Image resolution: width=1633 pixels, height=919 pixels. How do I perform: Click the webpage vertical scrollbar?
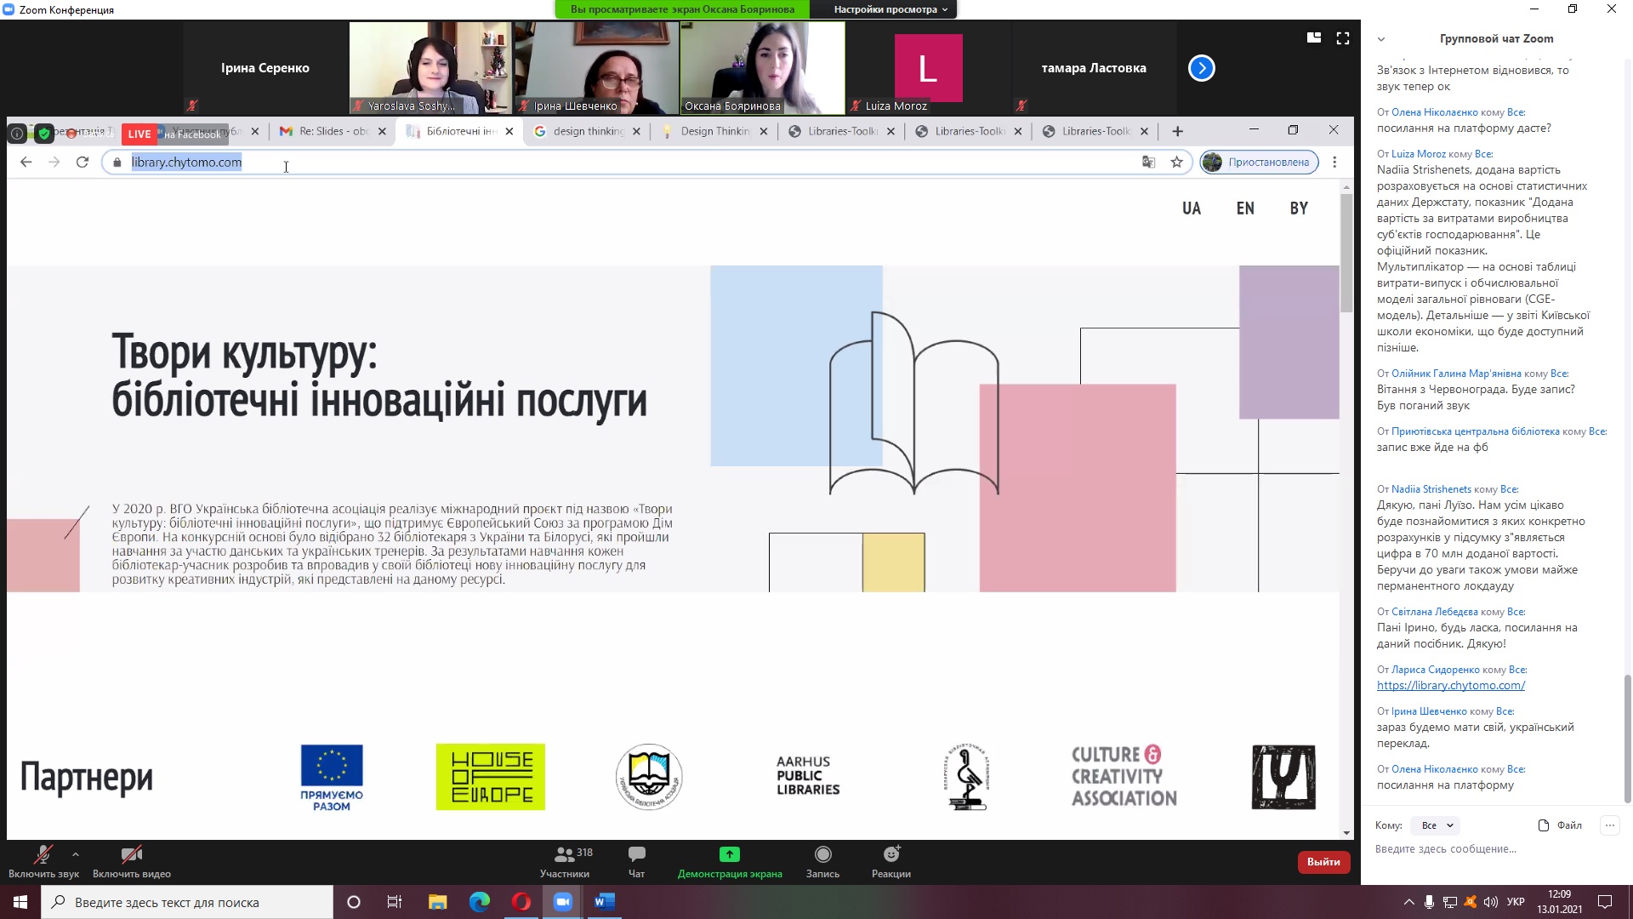[1346, 253]
